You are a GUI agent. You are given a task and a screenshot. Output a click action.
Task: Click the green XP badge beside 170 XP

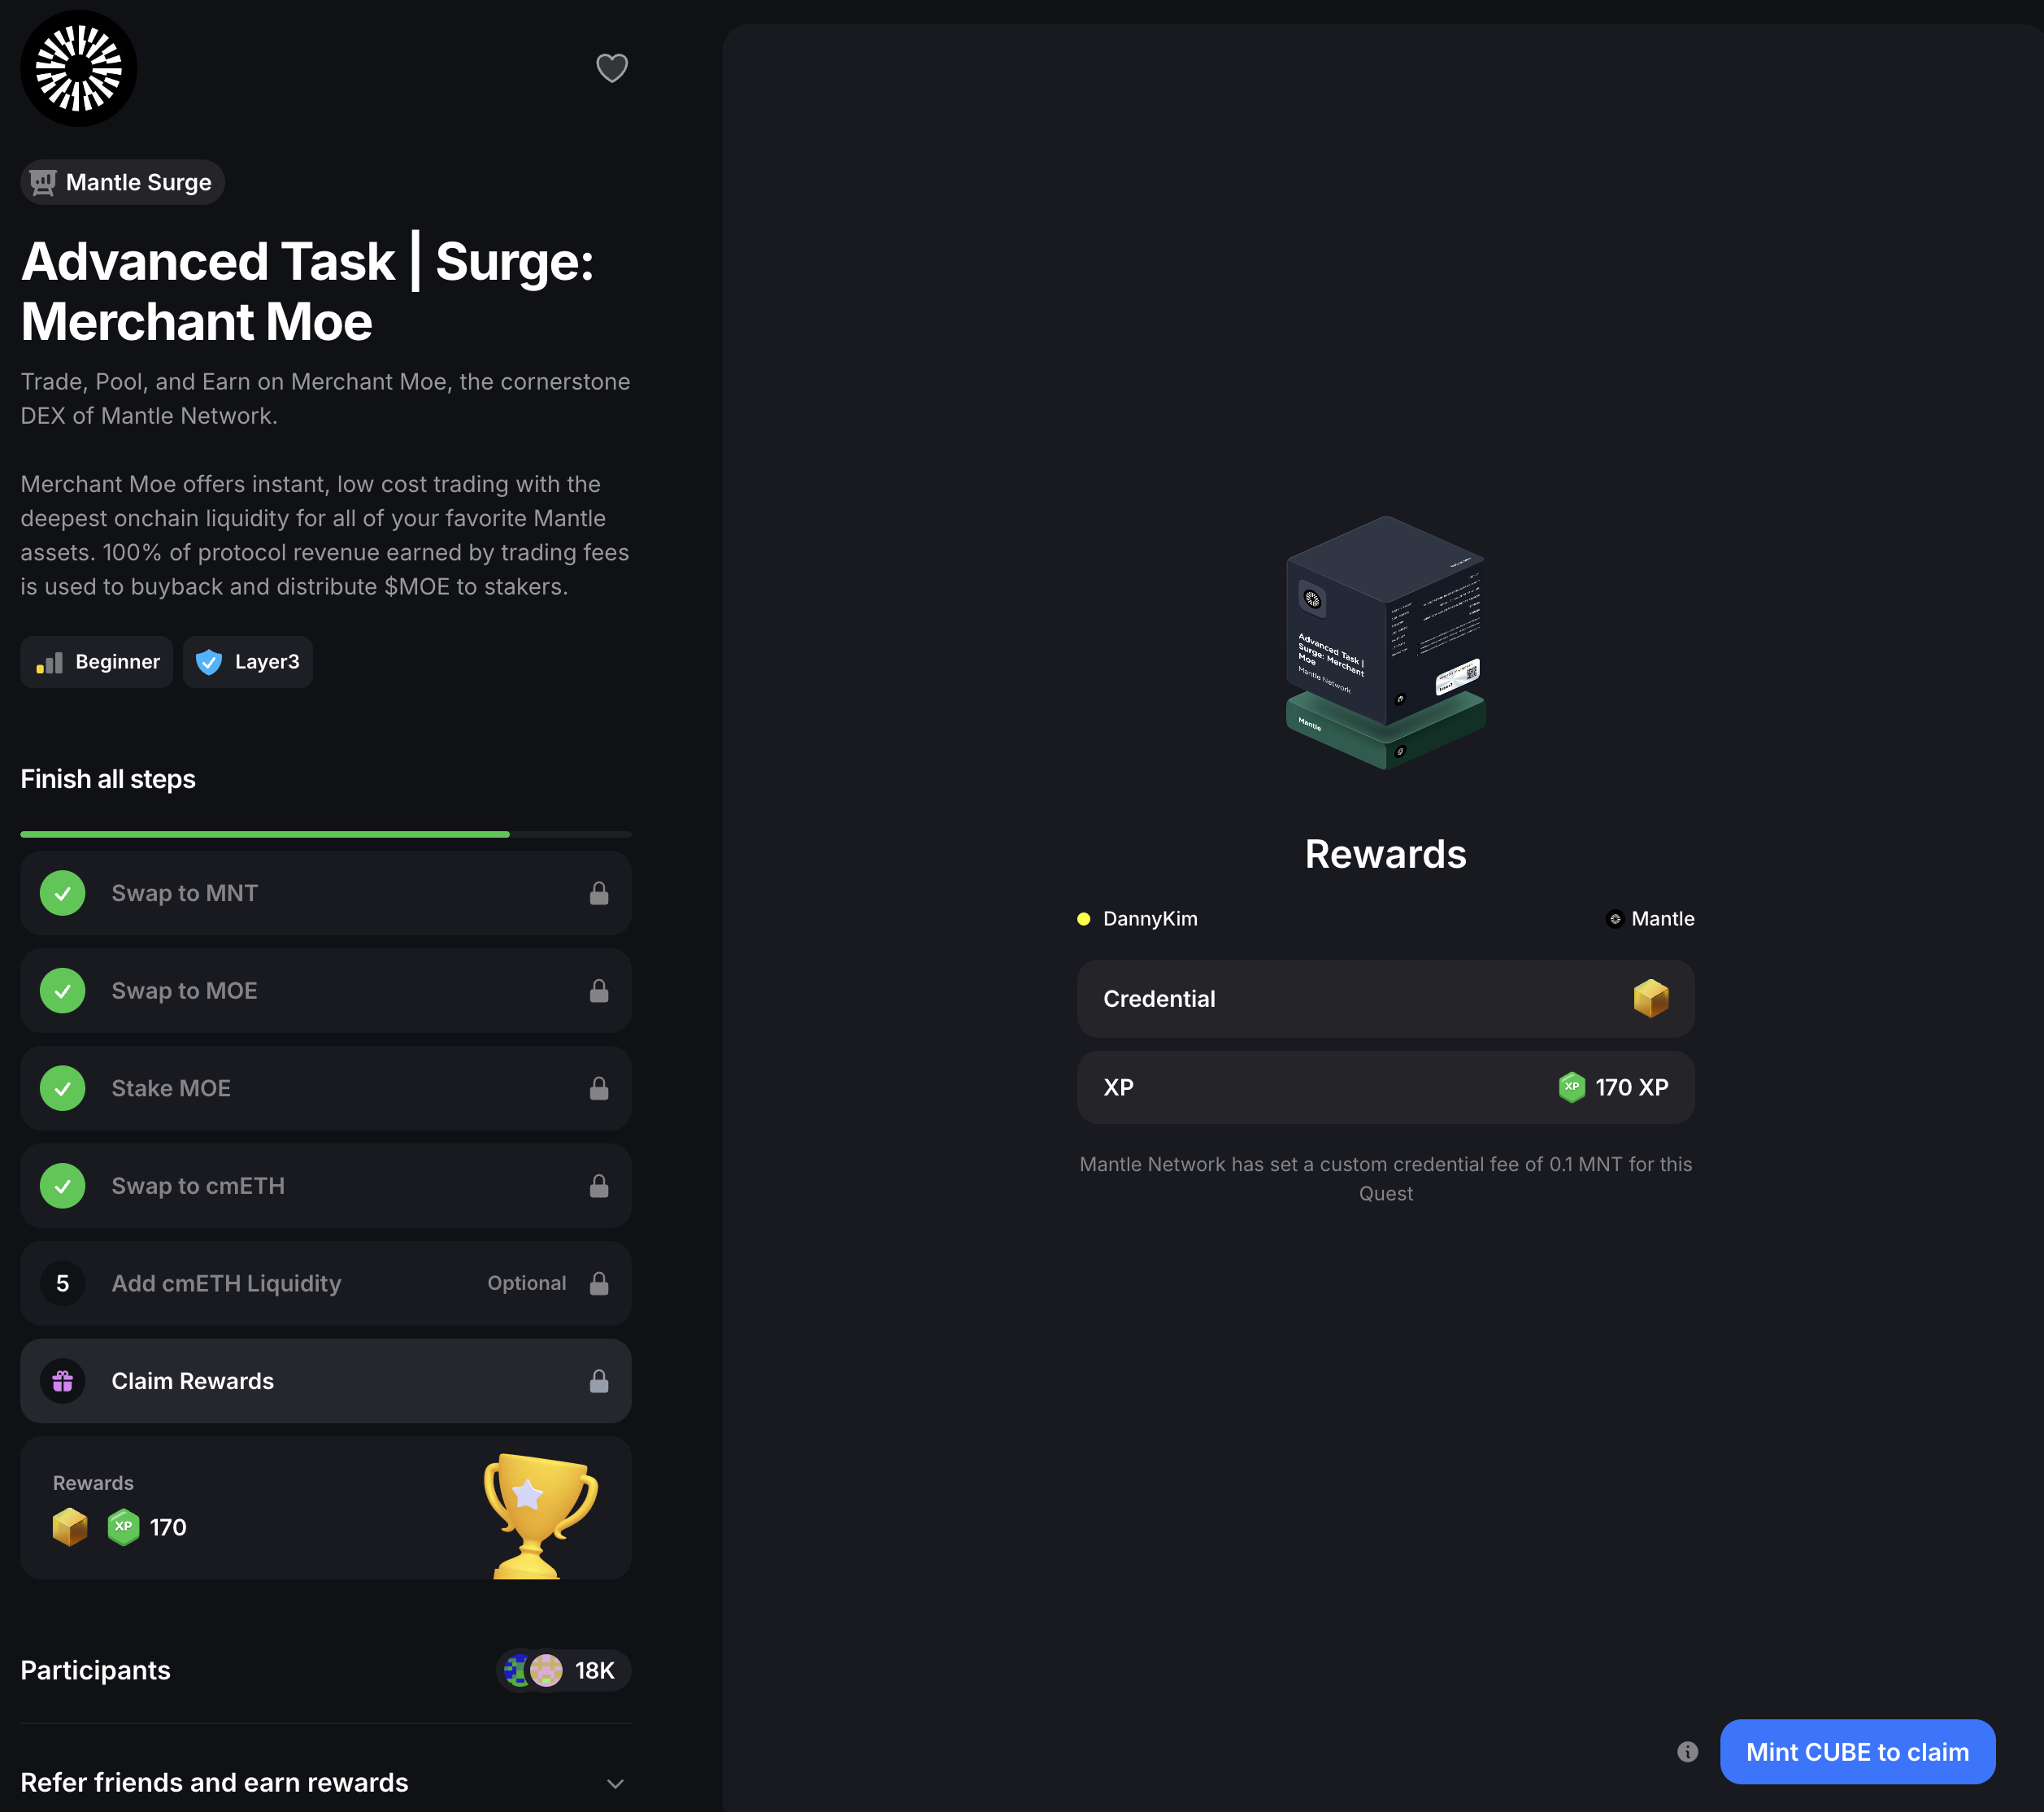pos(1571,1087)
